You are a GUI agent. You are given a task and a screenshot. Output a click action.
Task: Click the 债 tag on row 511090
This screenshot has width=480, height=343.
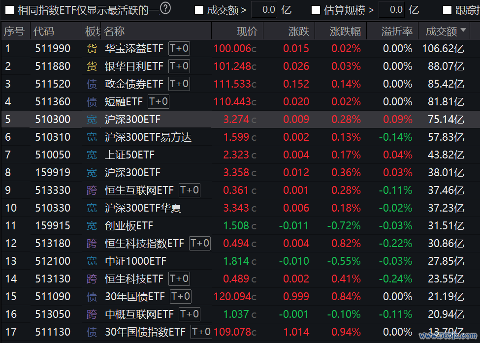[x=92, y=297]
